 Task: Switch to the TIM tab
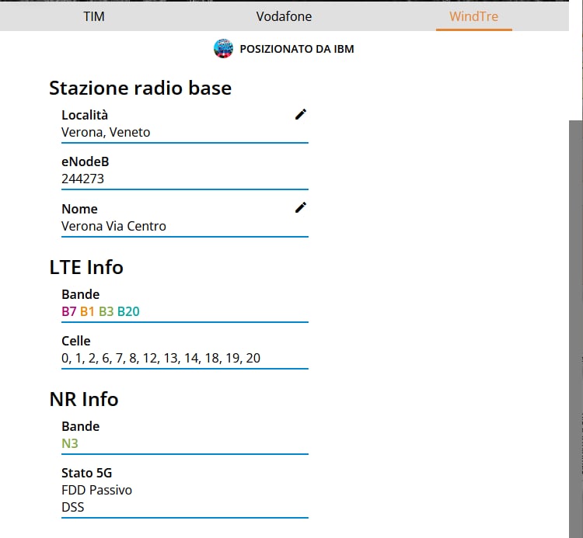tap(94, 16)
